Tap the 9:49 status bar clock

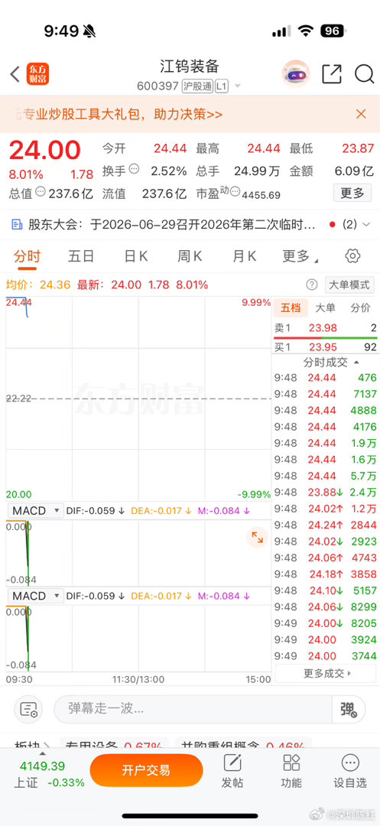coord(62,31)
